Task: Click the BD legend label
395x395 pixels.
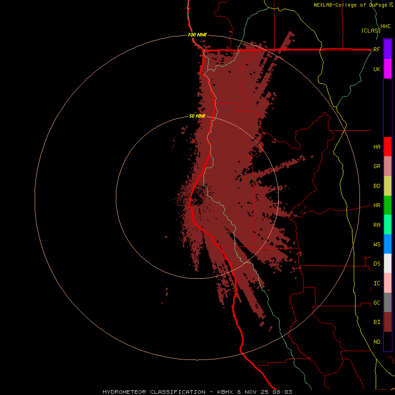Action: (x=377, y=186)
